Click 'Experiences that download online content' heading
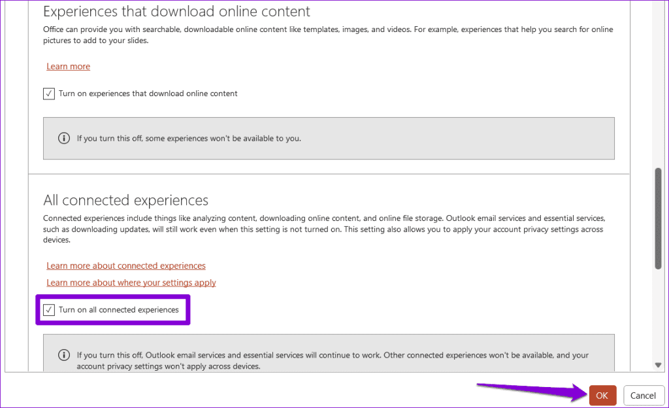 tap(176, 12)
